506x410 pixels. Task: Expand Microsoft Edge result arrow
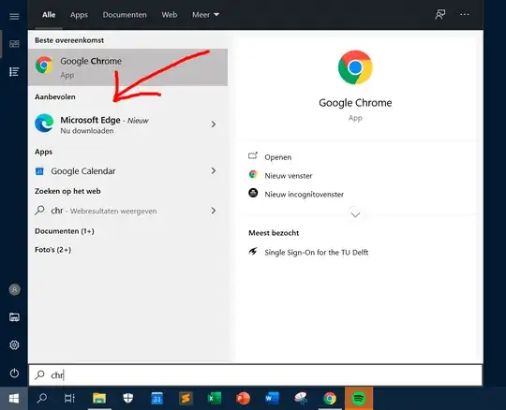pos(214,124)
